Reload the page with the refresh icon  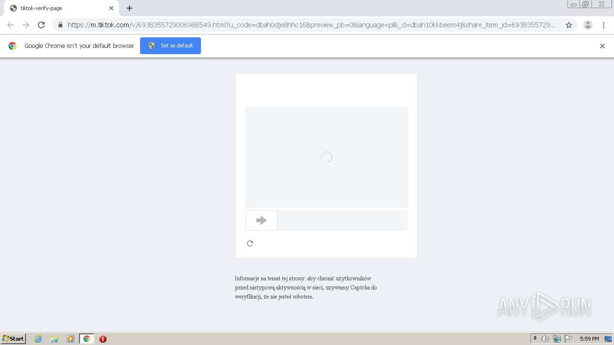point(41,25)
